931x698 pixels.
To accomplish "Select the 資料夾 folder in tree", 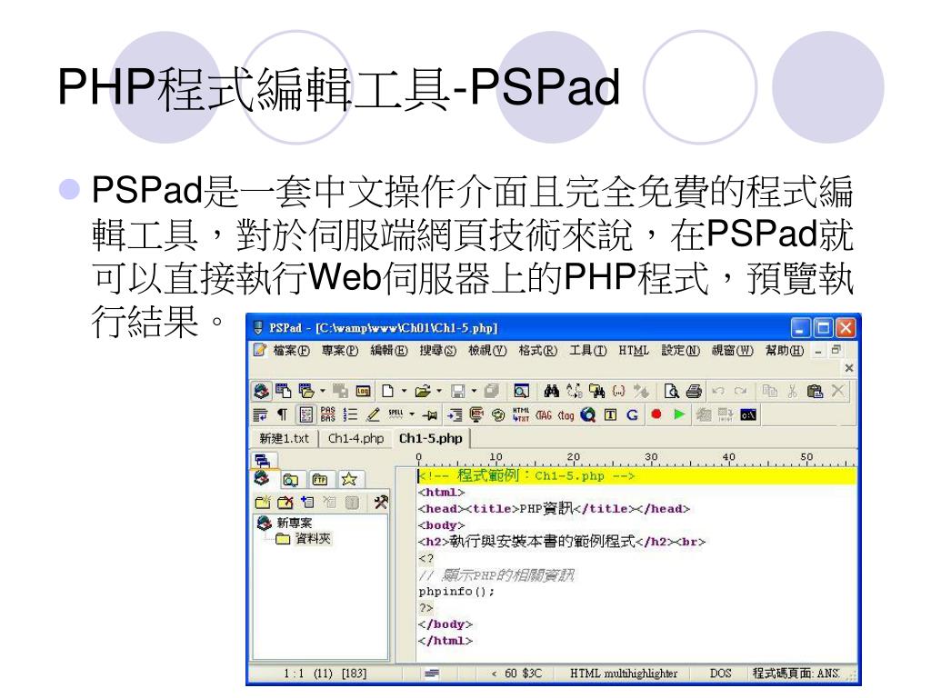I will [304, 539].
